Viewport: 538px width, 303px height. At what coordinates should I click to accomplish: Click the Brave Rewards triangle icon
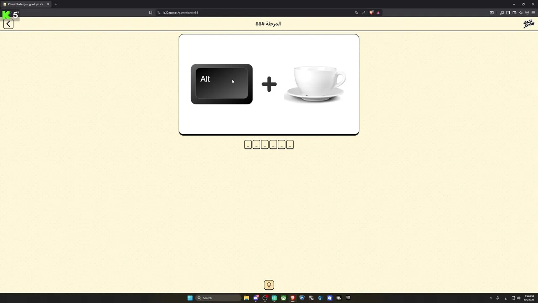coord(378,13)
